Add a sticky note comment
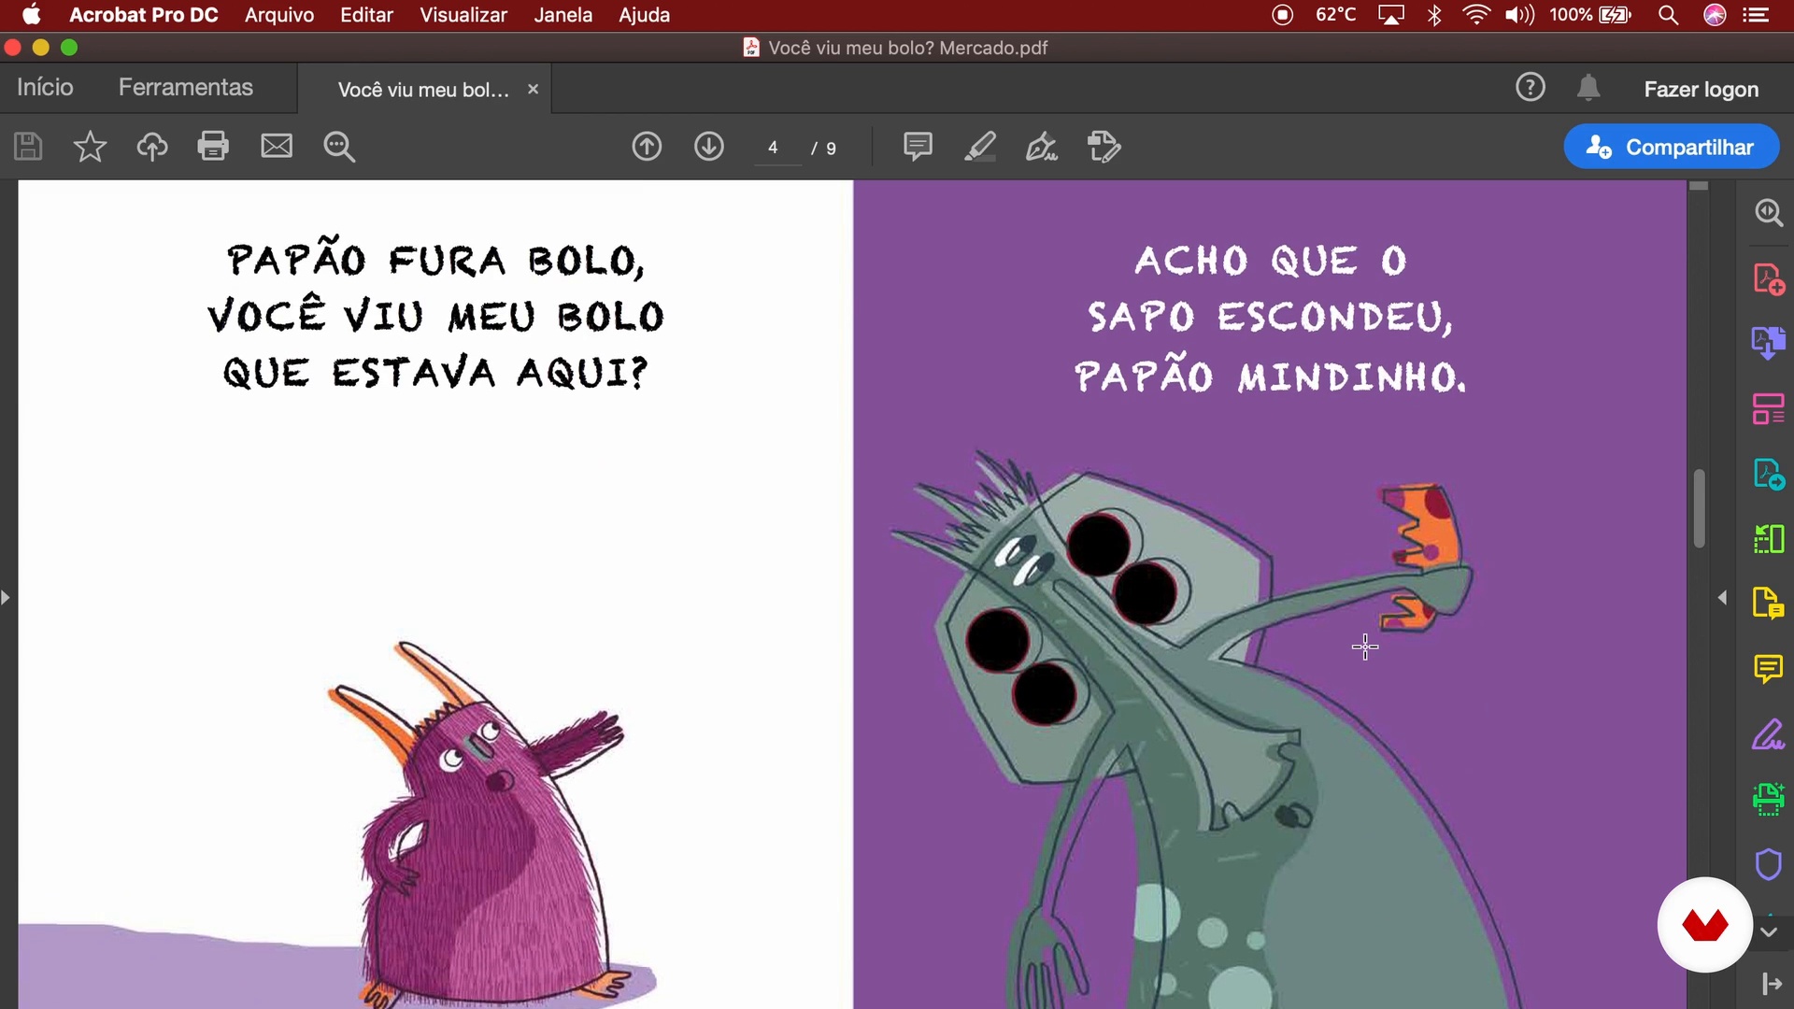 pos(918,147)
